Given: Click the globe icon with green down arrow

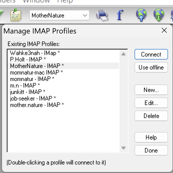Looking at the screenshot, I should click(x=159, y=15).
